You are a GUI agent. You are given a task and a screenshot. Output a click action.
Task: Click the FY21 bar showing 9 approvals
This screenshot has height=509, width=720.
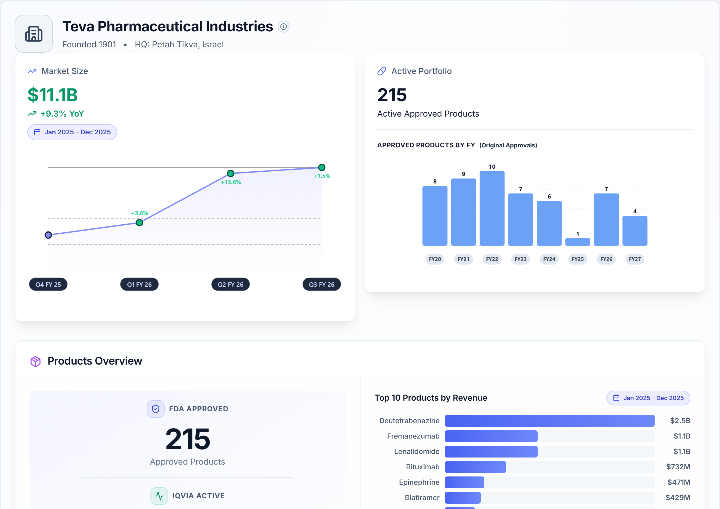click(464, 212)
